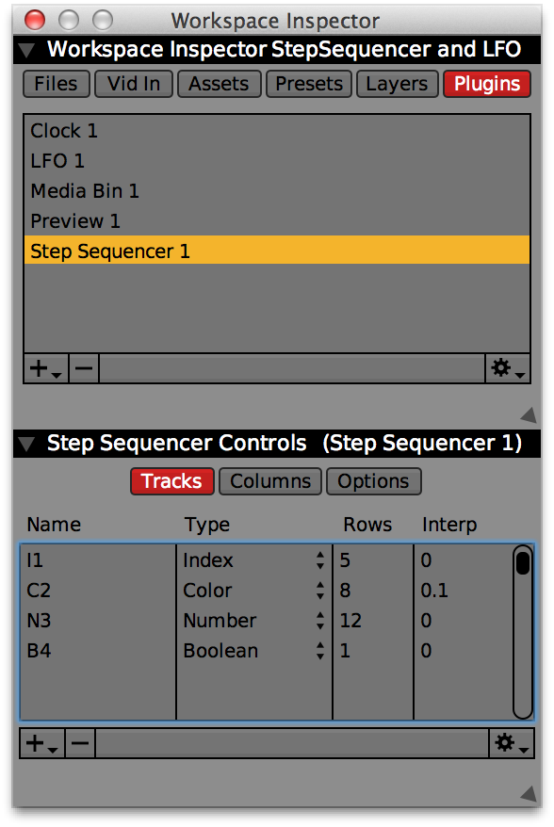
Task: Click the remove track minus button
Action: [80, 744]
